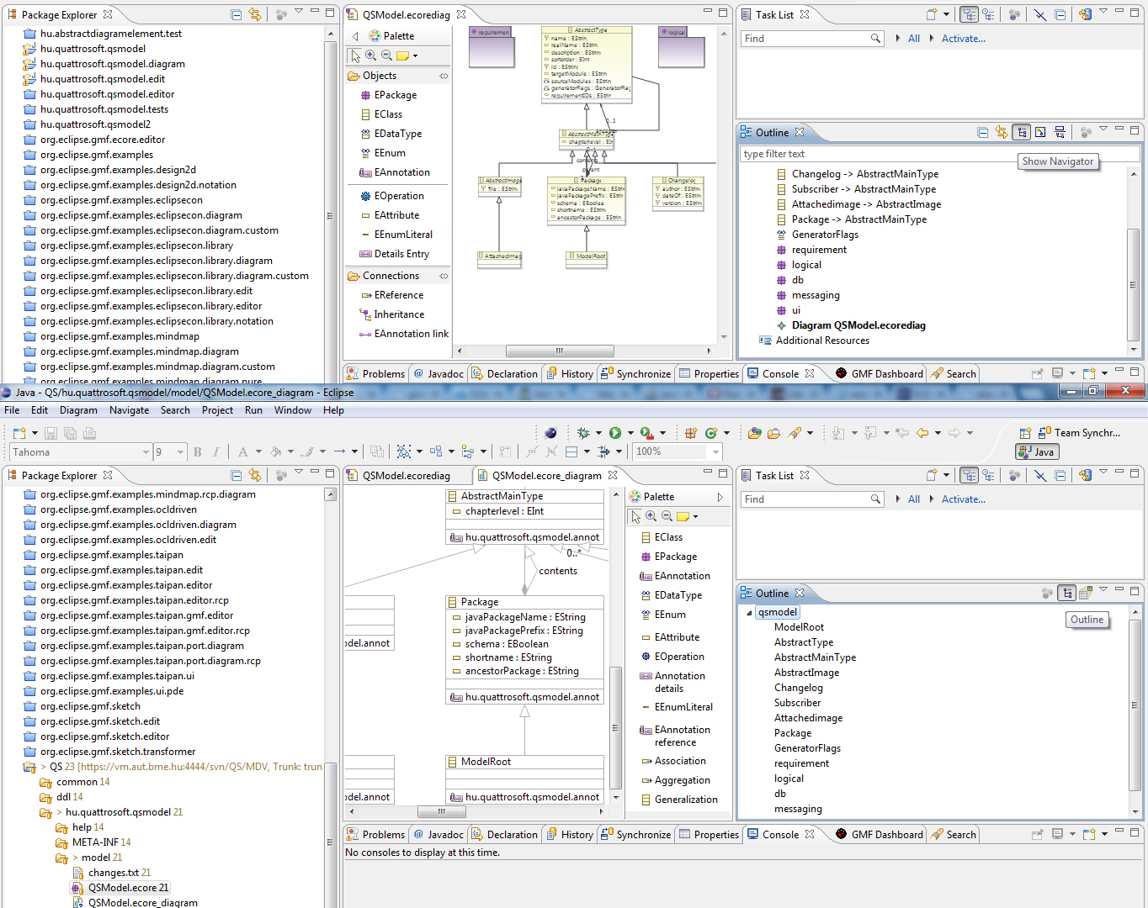1148x908 pixels.
Task: Click the New Java Class icon
Action: tap(711, 433)
